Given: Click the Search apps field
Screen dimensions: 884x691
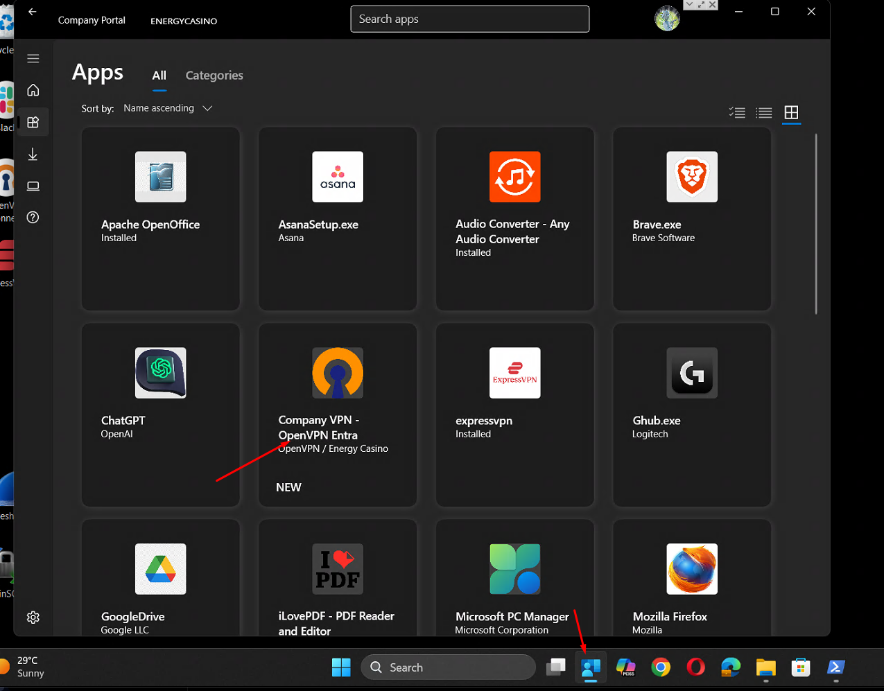Looking at the screenshot, I should tap(469, 19).
